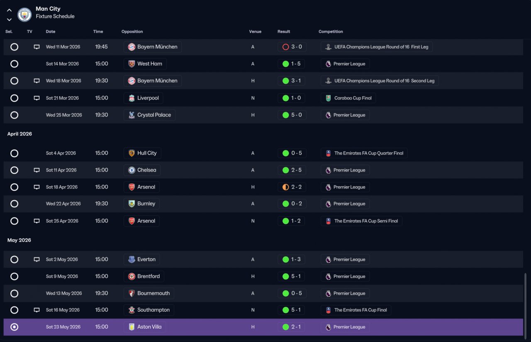Click the Carabao Cup Final competition icon
The width and height of the screenshot is (531, 342).
click(328, 98)
